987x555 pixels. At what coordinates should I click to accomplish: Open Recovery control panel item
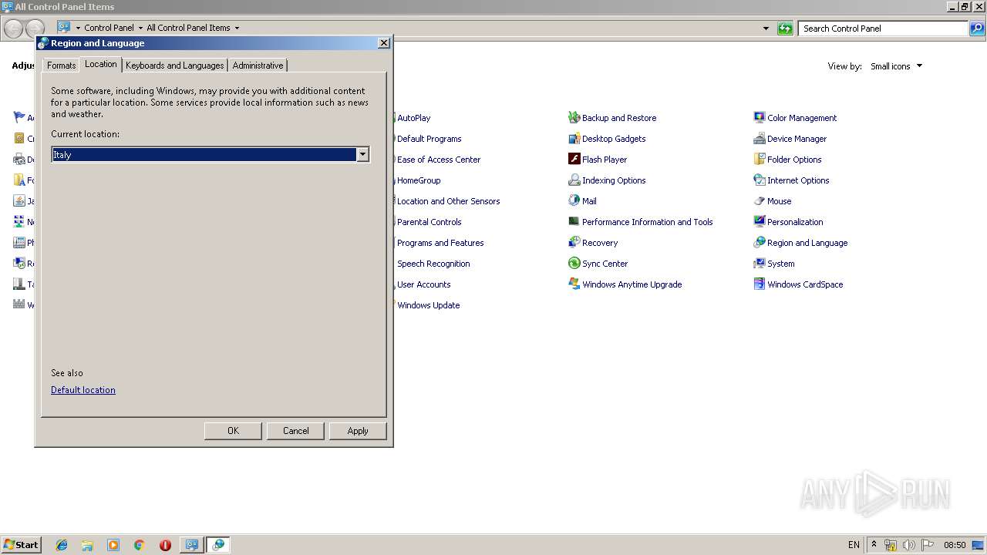click(x=593, y=243)
